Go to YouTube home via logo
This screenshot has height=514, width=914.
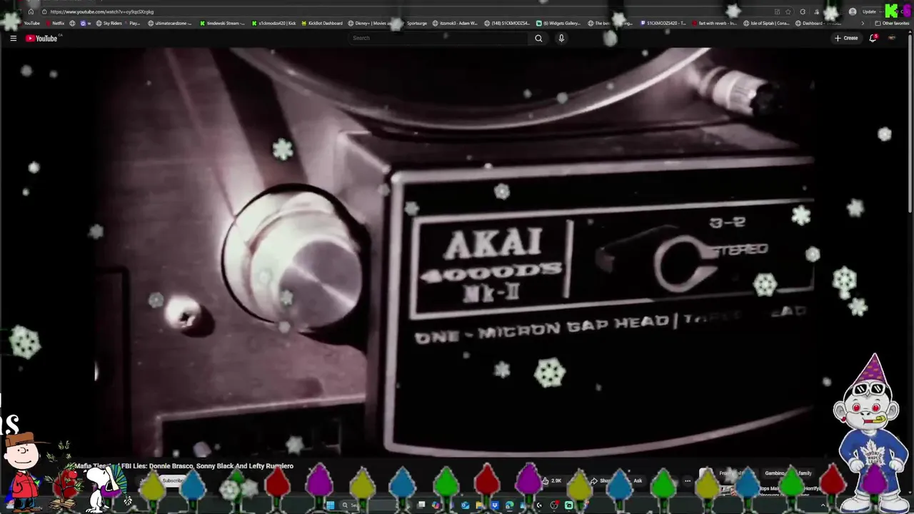(41, 38)
